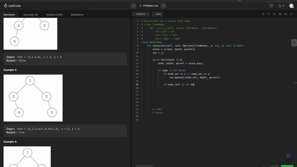Viewport: 297px width, 167px height.
Task: Reset code to the default template
Action: point(274,14)
